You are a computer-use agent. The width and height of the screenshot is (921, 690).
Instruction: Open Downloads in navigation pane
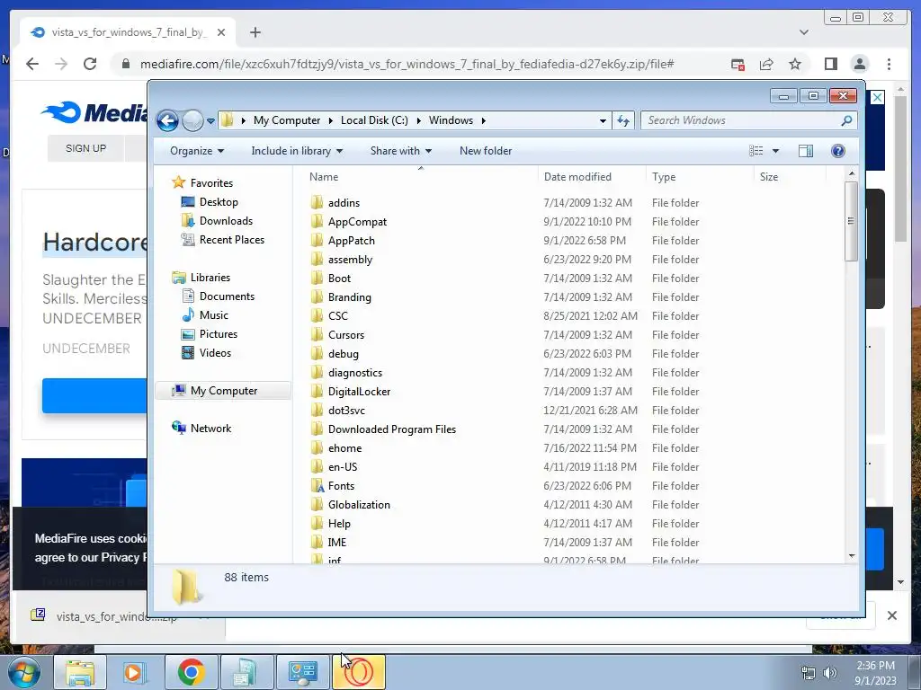[x=218, y=221]
